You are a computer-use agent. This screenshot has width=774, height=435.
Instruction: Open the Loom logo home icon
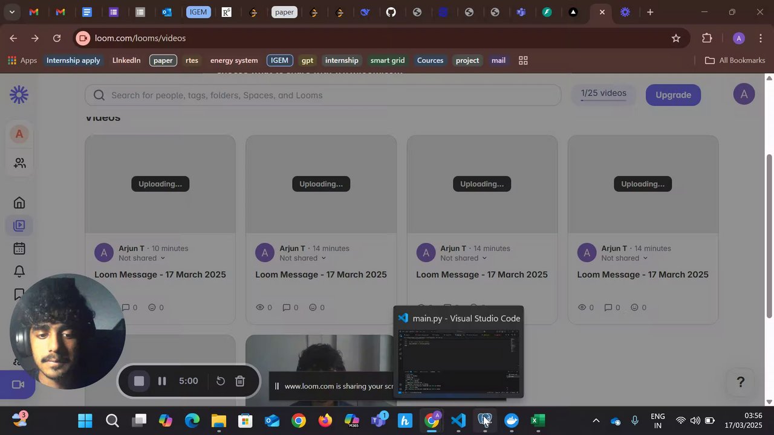click(19, 95)
